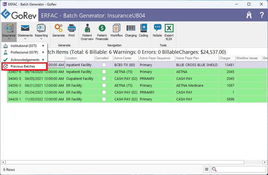This screenshot has height=175, width=268.
Task: Toggle Cancelled checkbox for row 34343-2
Action: [104, 92]
